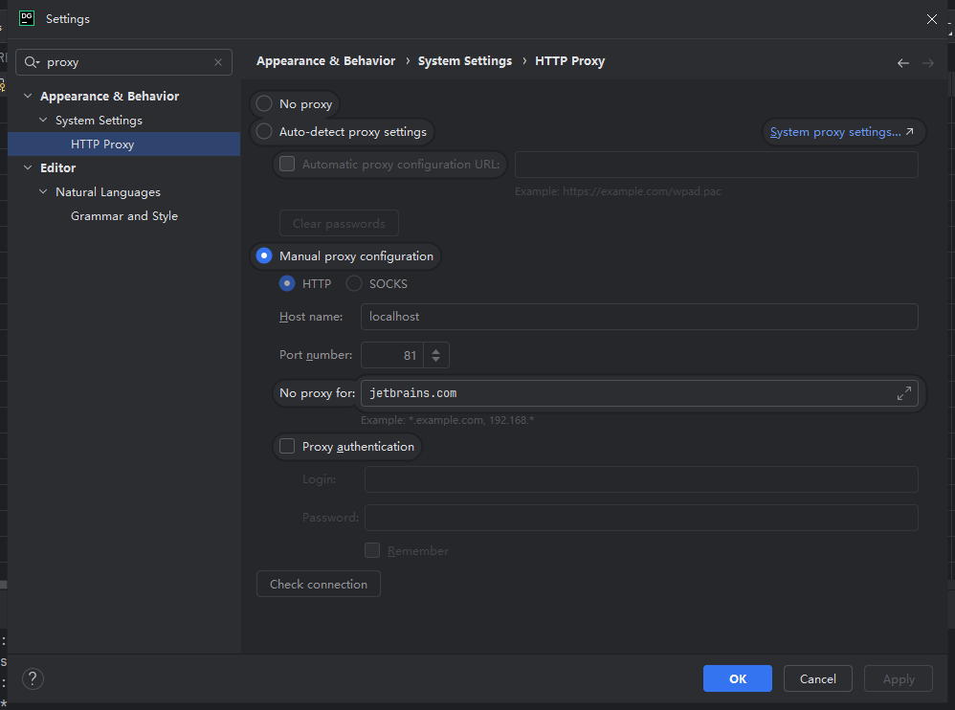955x710 pixels.
Task: Click the DataGrip logo icon
Action: (27, 18)
